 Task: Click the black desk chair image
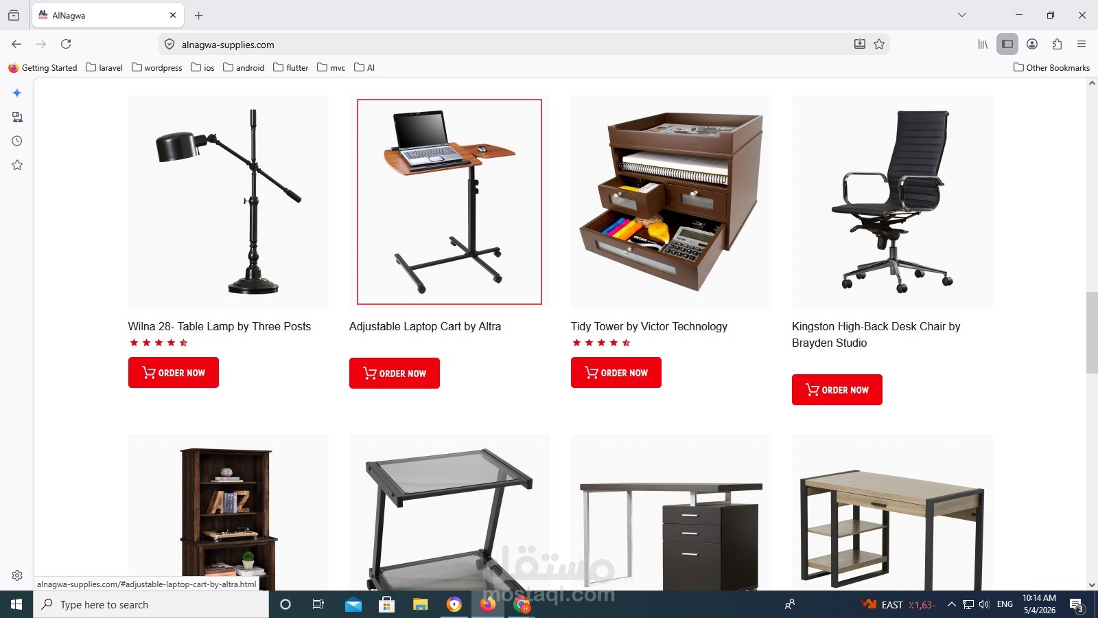tap(892, 202)
